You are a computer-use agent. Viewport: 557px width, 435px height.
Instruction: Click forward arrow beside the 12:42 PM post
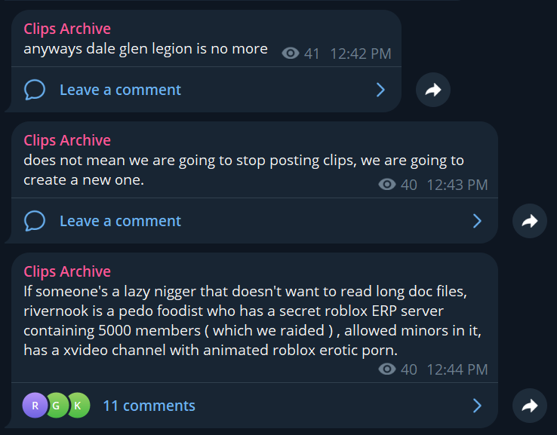[433, 90]
